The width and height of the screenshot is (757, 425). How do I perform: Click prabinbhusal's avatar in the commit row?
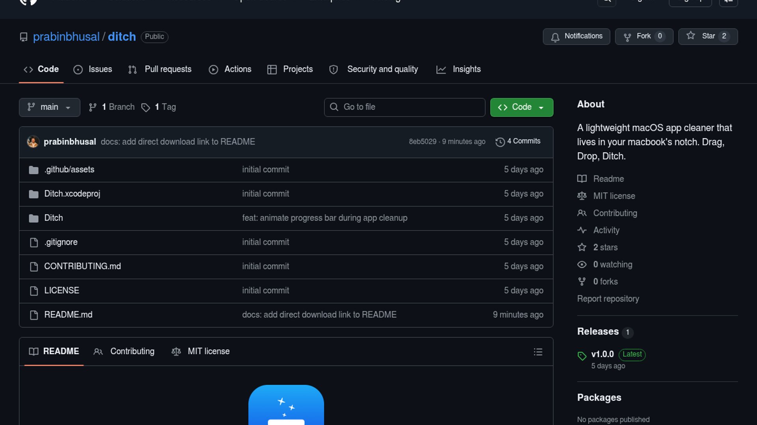click(33, 142)
